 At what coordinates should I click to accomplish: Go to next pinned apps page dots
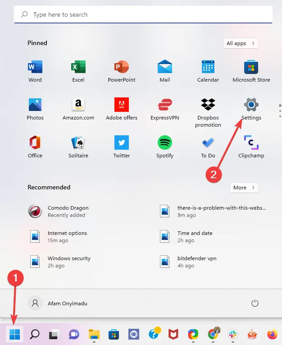pyautogui.click(x=280, y=111)
